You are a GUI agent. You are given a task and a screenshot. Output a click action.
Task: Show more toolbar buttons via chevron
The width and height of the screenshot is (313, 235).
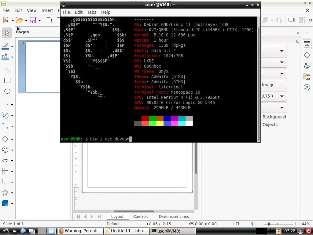(x=310, y=20)
